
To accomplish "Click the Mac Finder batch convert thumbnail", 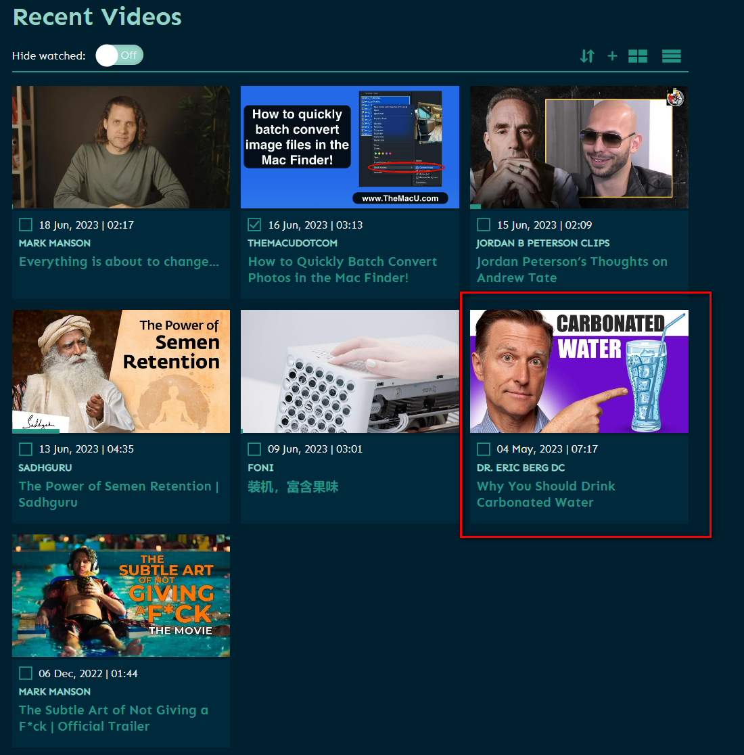I will click(350, 147).
